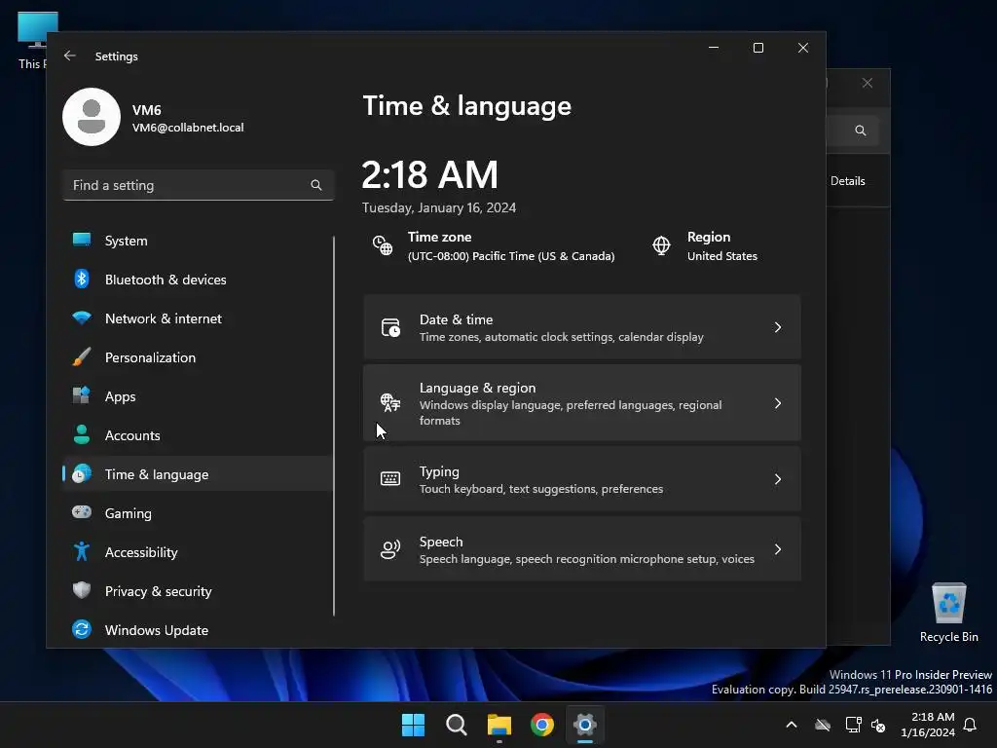The image size is (997, 748).
Task: Click the Bluetooth icon in sidebar
Action: [82, 280]
